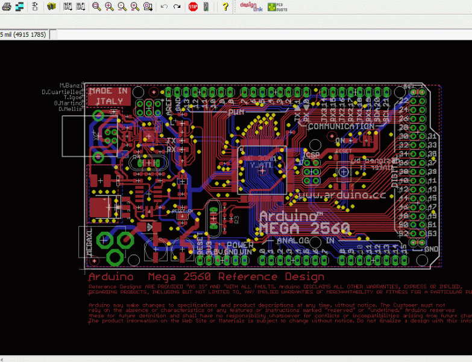
Task: Click the red STOP icon
Action: pyautogui.click(x=193, y=6)
